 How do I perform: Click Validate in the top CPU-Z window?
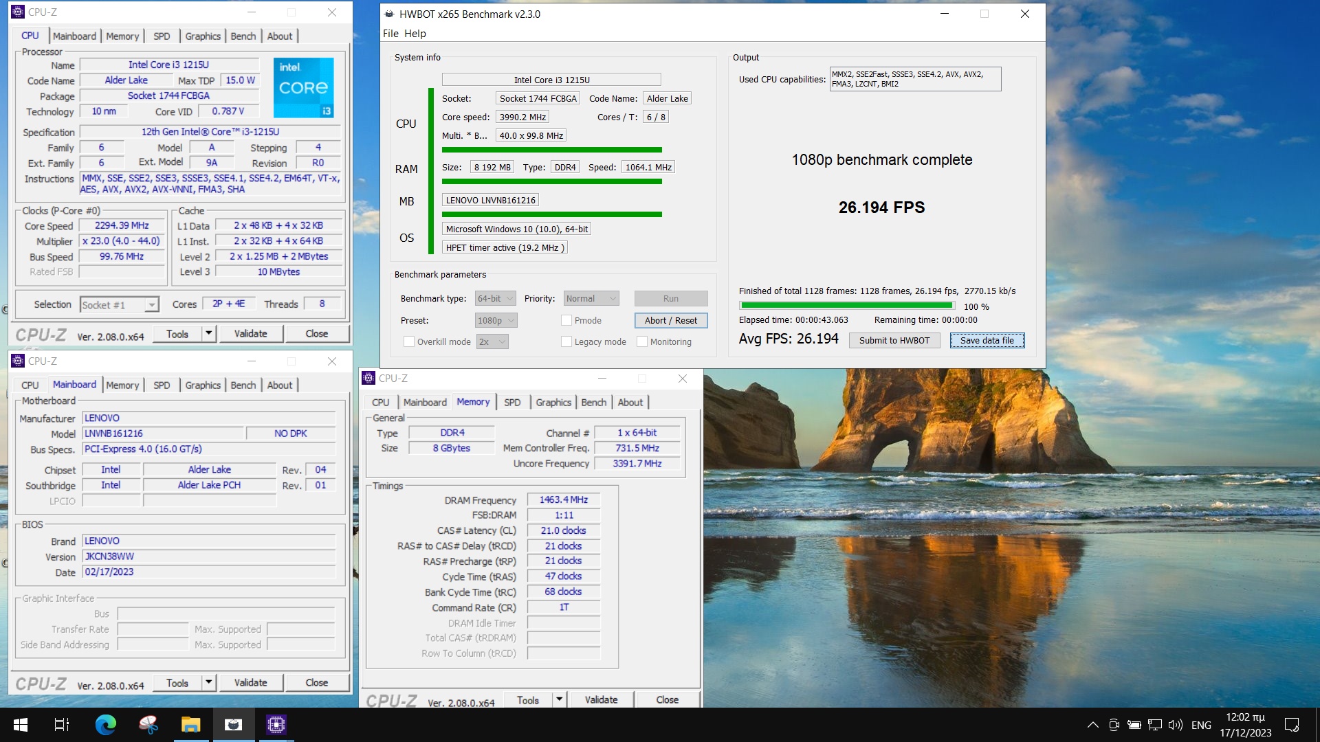pyautogui.click(x=250, y=333)
